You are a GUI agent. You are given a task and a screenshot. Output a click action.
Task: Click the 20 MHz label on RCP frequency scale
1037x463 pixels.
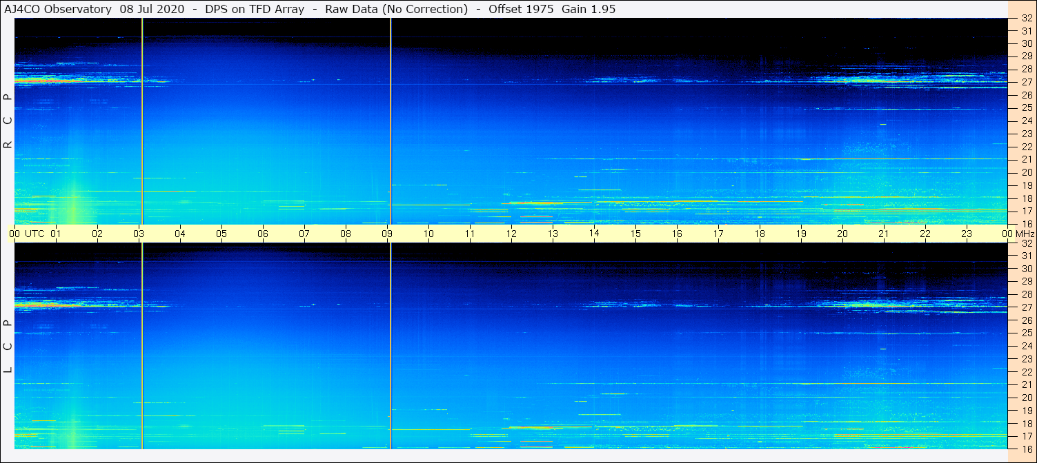pos(1027,172)
